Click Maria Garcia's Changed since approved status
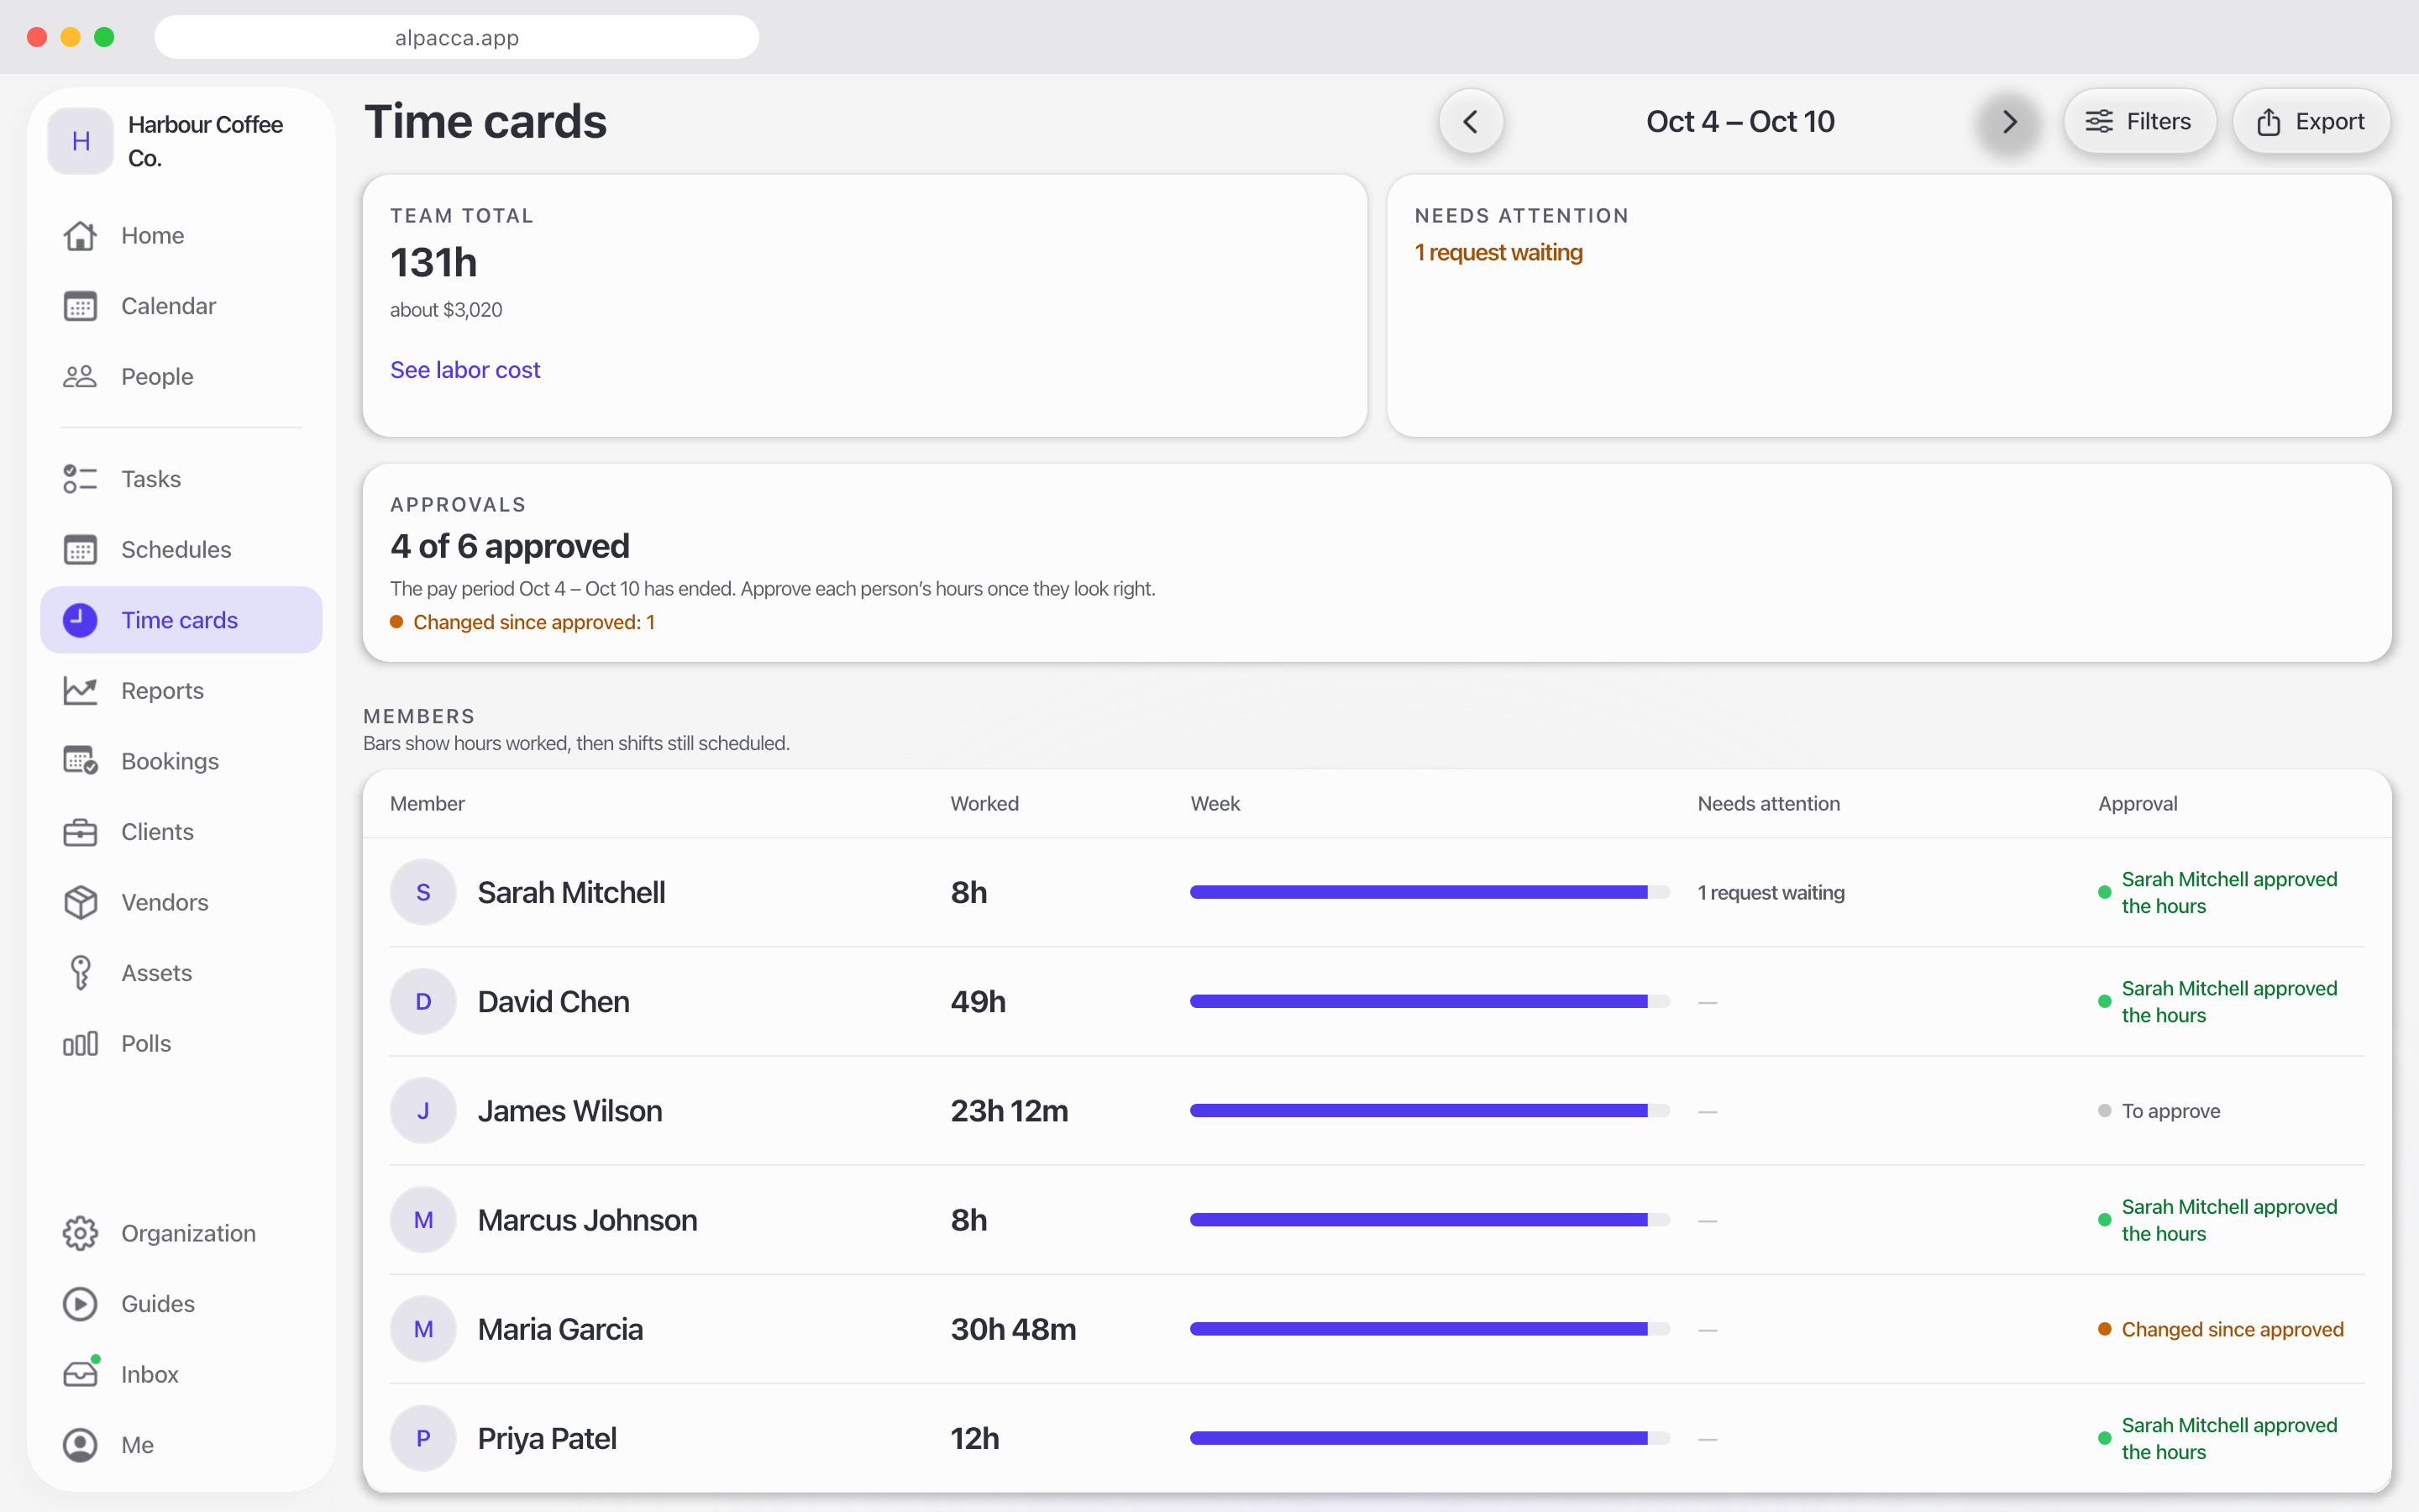Viewport: 2419px width, 1512px height. pyautogui.click(x=2220, y=1329)
